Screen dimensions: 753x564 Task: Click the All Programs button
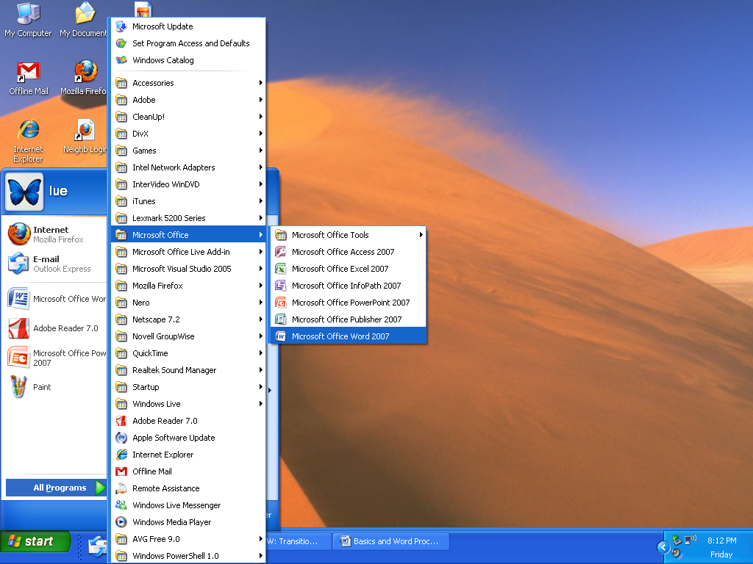pyautogui.click(x=56, y=488)
